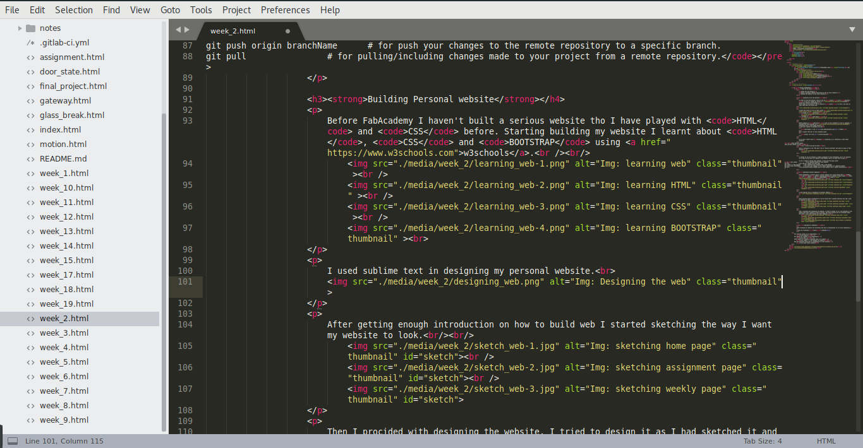Open week_8.html from the sidebar
This screenshot has height=448, width=863.
pyautogui.click(x=64, y=405)
